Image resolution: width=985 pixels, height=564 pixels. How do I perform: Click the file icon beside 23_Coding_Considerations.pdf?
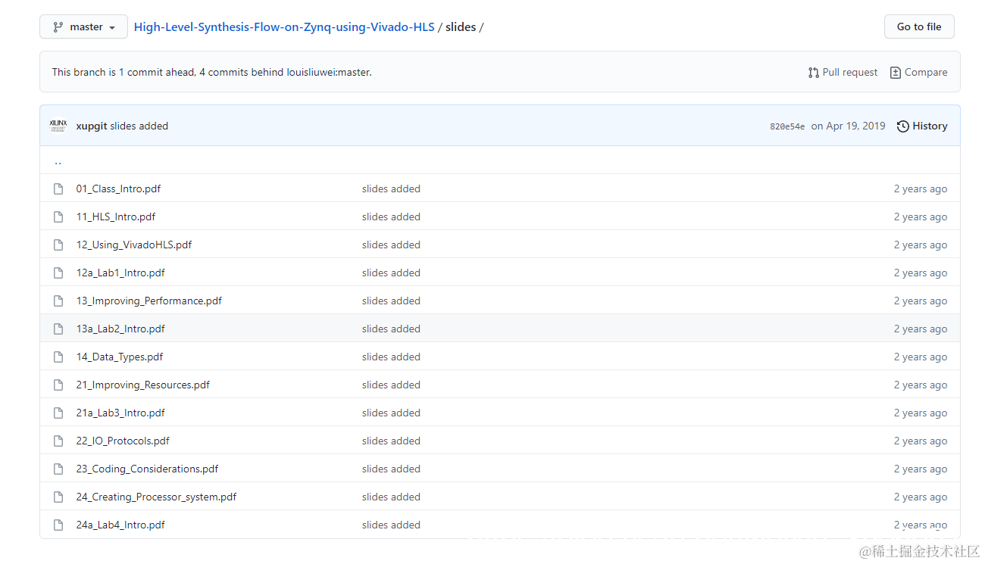[58, 469]
